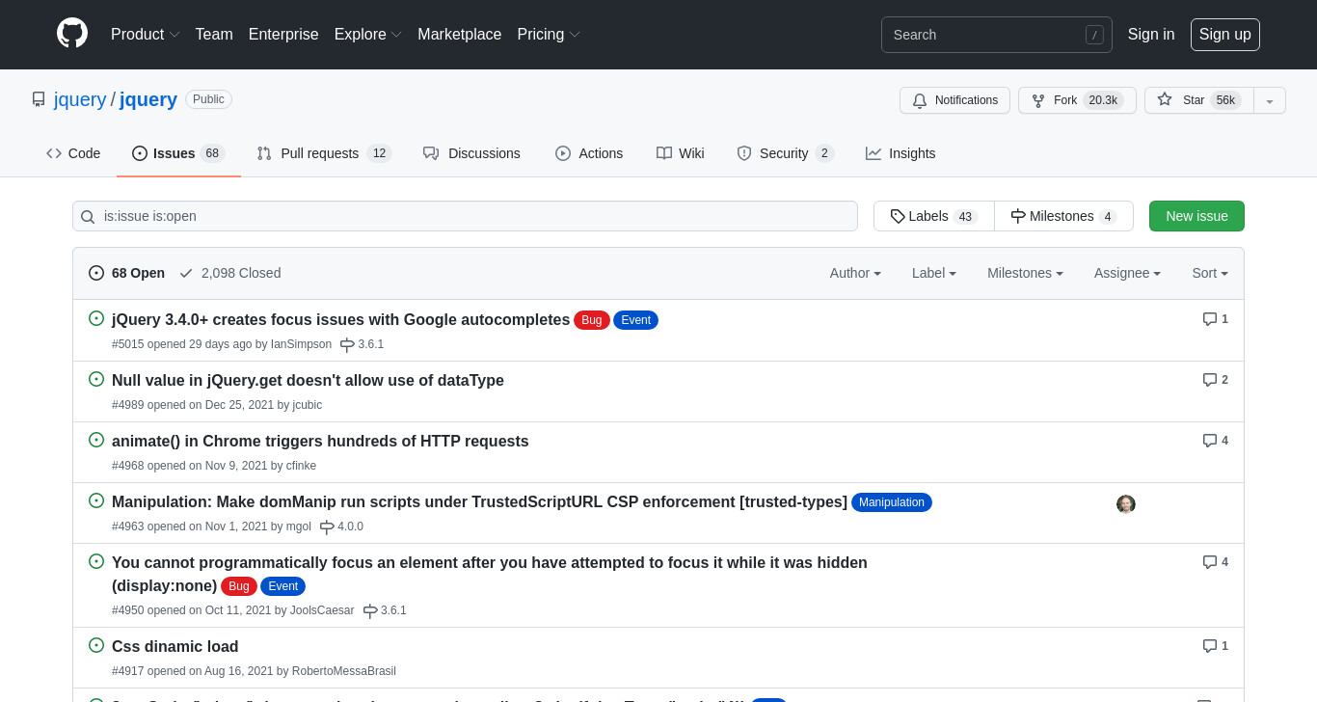Viewport: 1317px width, 702px height.
Task: Open JoolsCaesar author link
Action: tap(322, 610)
